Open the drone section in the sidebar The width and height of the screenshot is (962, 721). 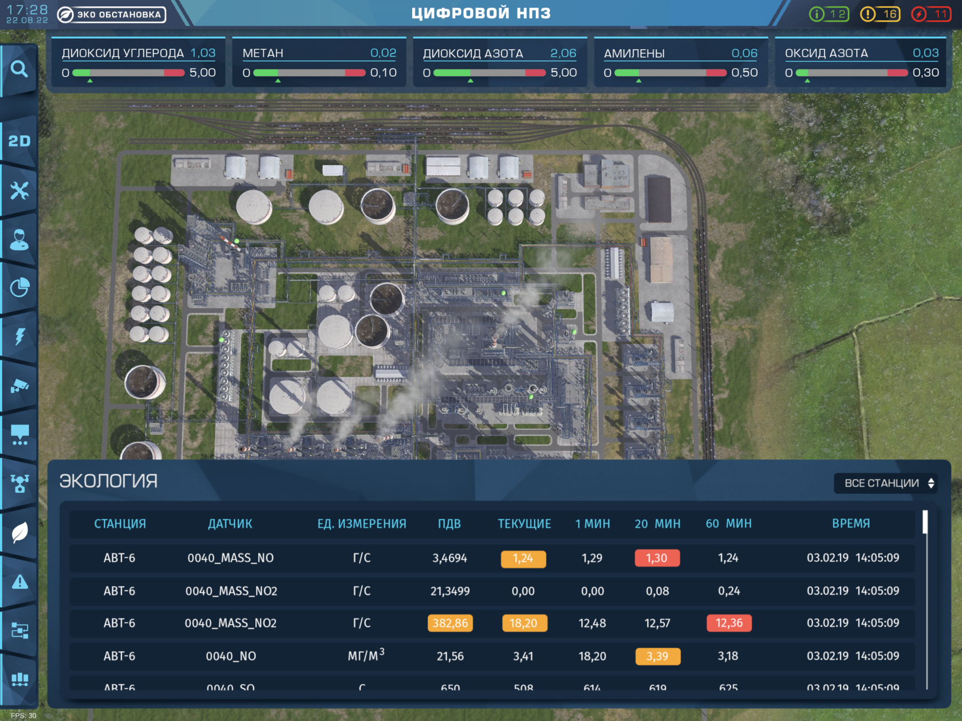[x=19, y=484]
